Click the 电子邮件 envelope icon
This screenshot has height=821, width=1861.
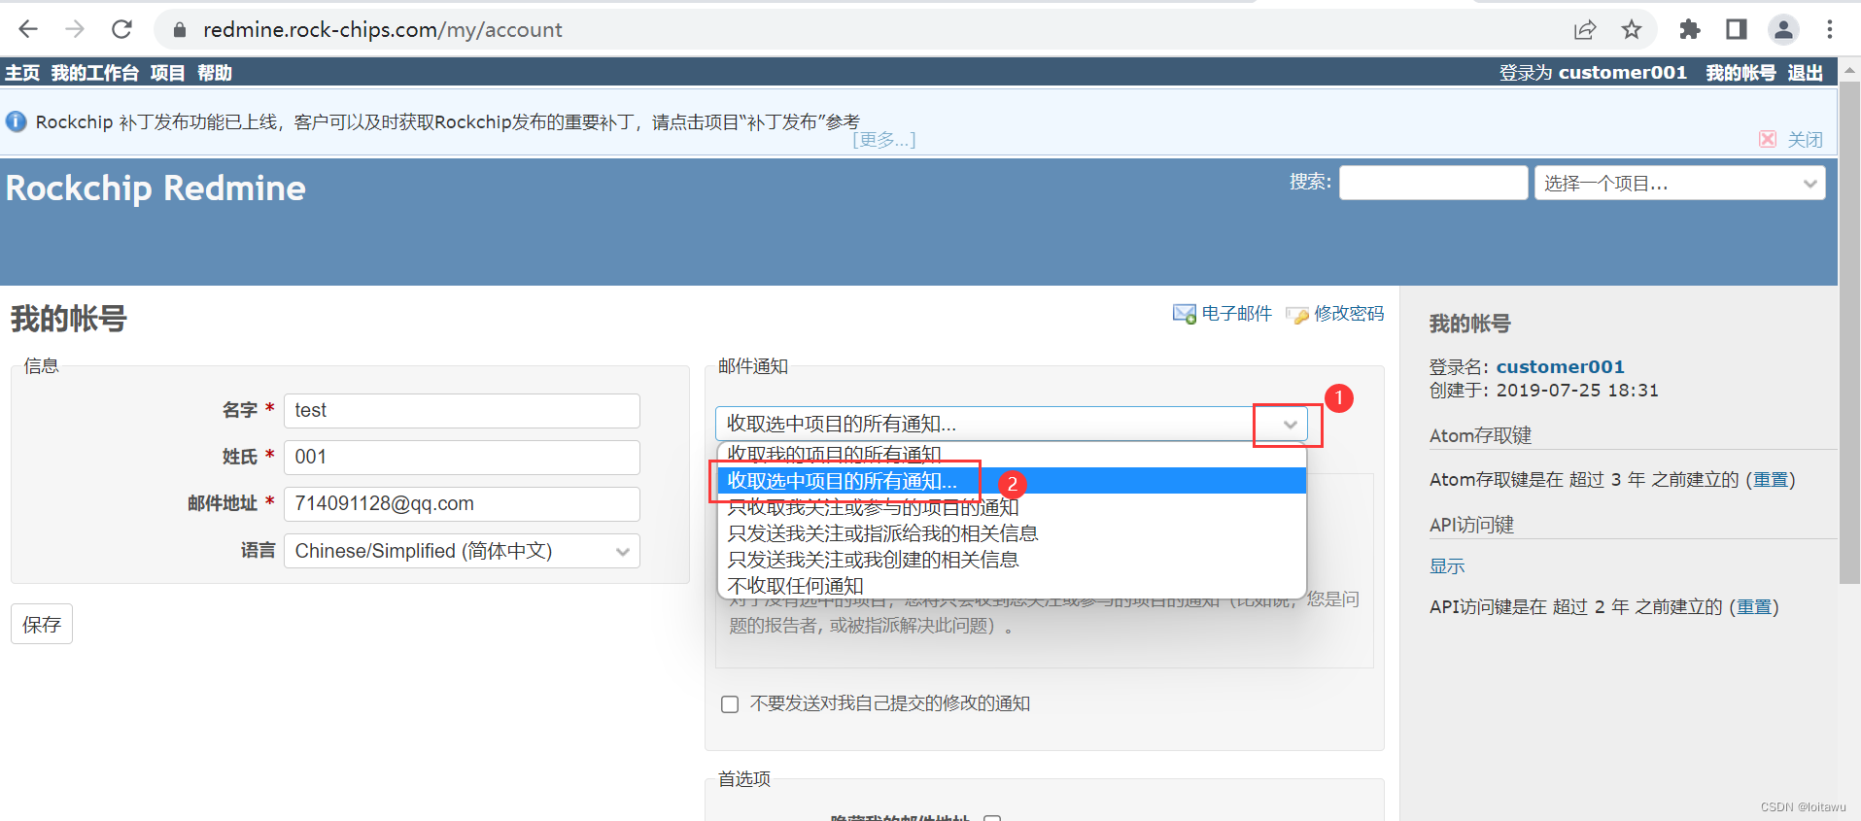pos(1184,314)
